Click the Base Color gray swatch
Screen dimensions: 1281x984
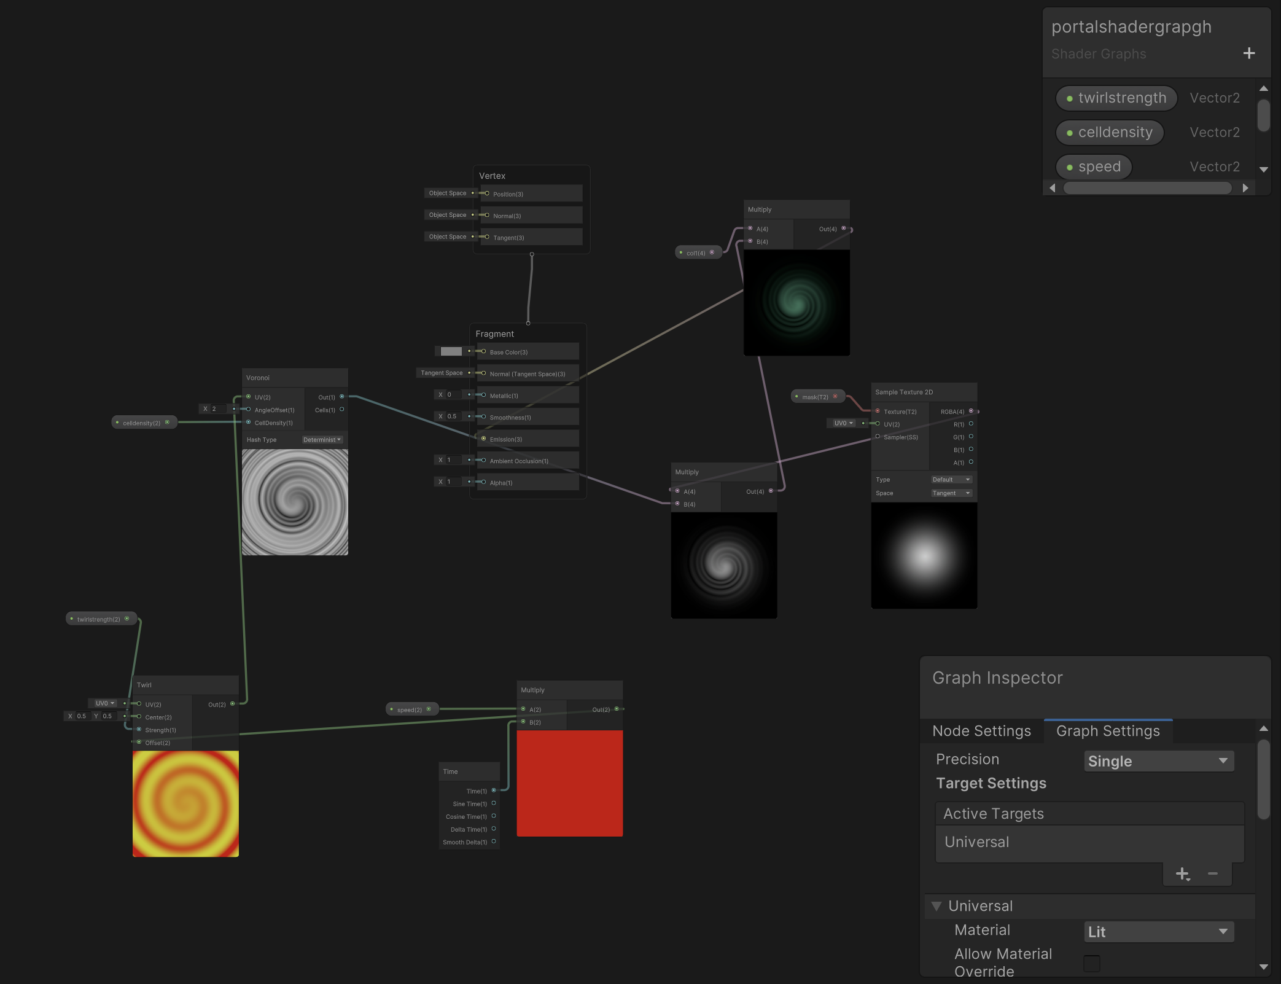451,351
